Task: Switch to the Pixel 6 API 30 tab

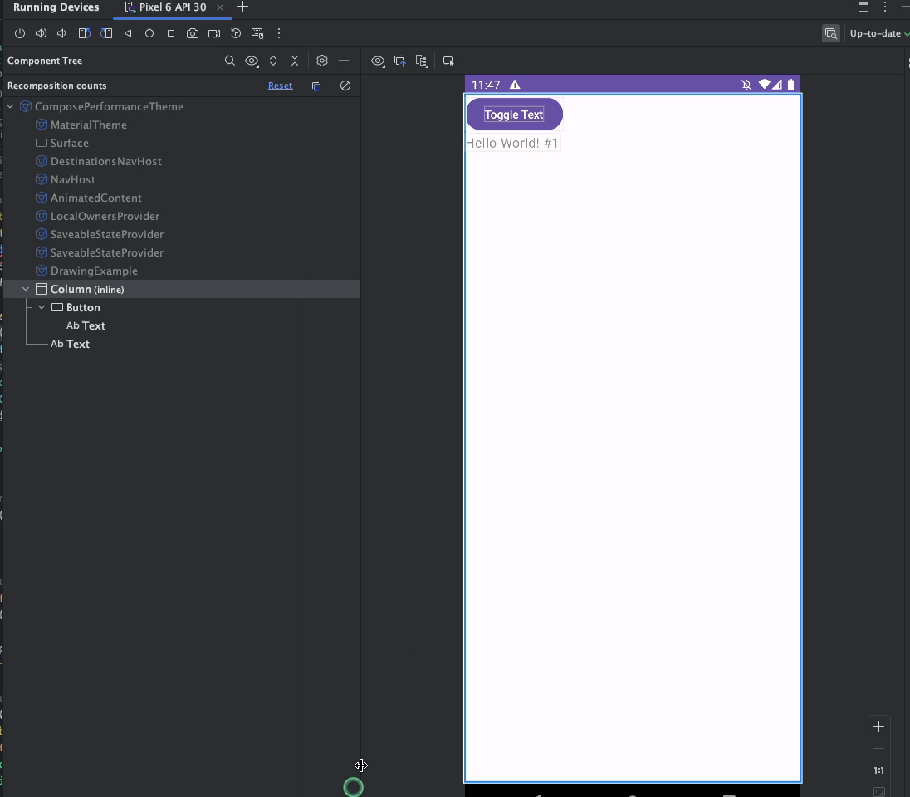Action: pyautogui.click(x=172, y=7)
